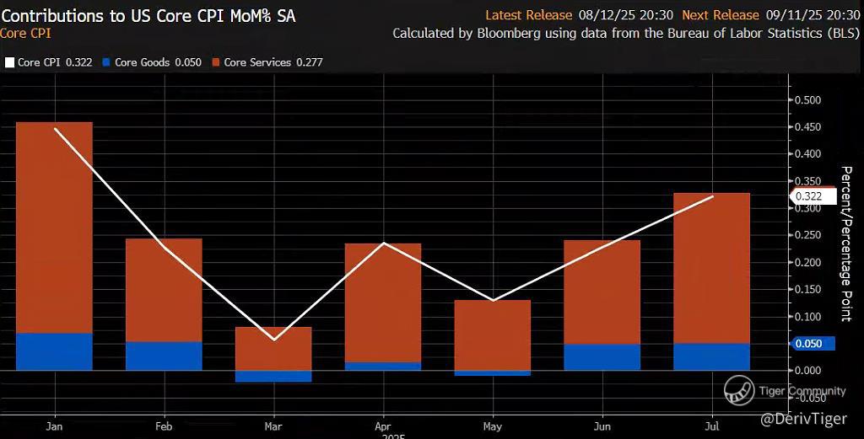Click the 'Mar' x-axis label

273,426
